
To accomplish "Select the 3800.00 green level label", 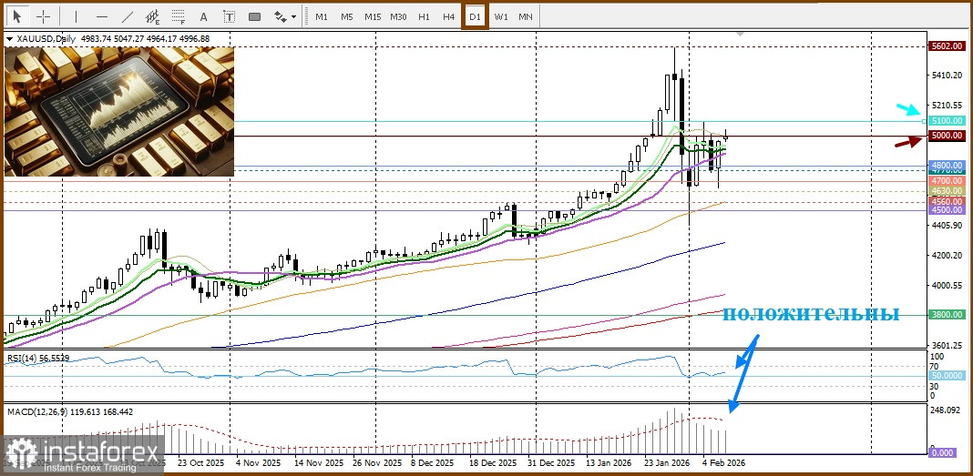I will 947,315.
